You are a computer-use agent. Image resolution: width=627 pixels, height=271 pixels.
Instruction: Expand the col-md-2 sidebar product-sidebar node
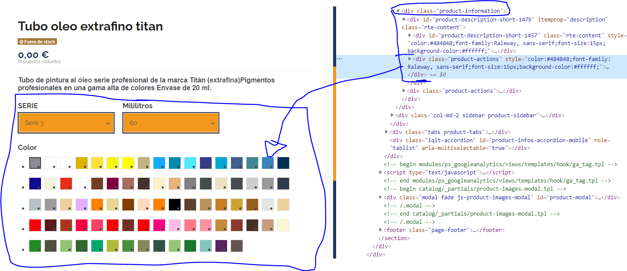[x=393, y=116]
